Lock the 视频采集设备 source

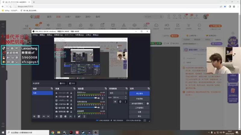[71, 112]
